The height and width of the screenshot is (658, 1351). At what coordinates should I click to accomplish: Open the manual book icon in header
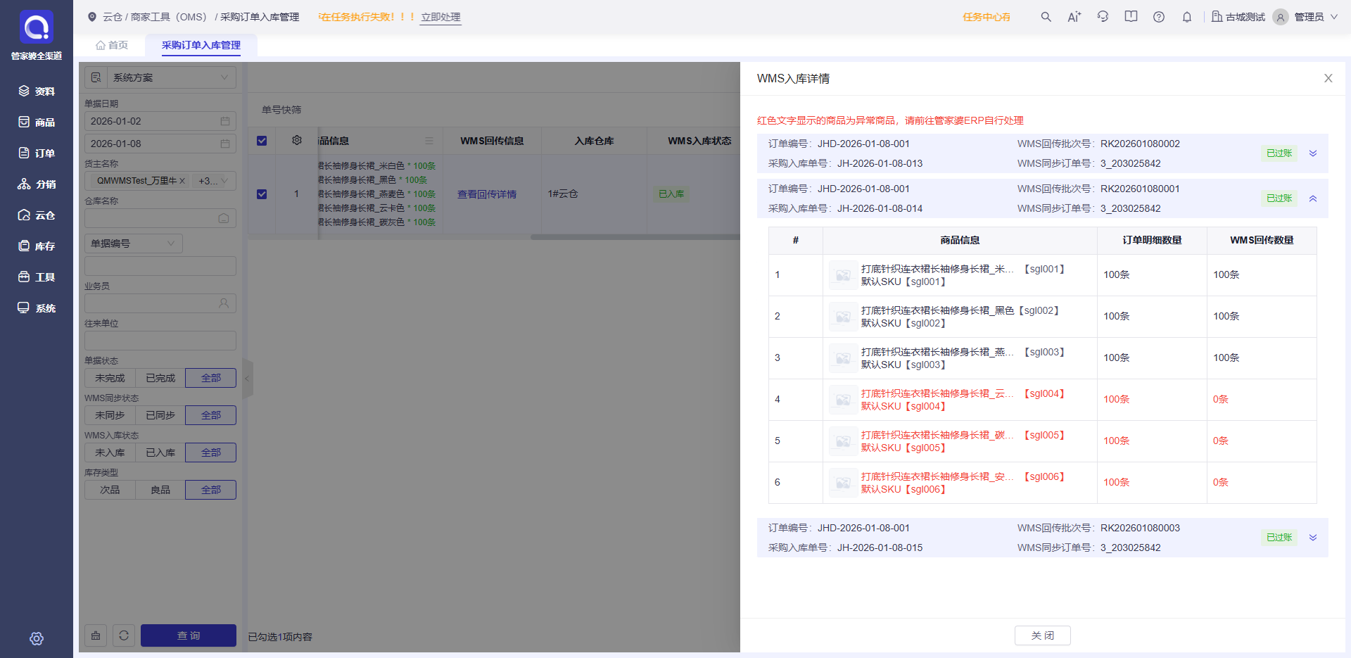tap(1131, 17)
